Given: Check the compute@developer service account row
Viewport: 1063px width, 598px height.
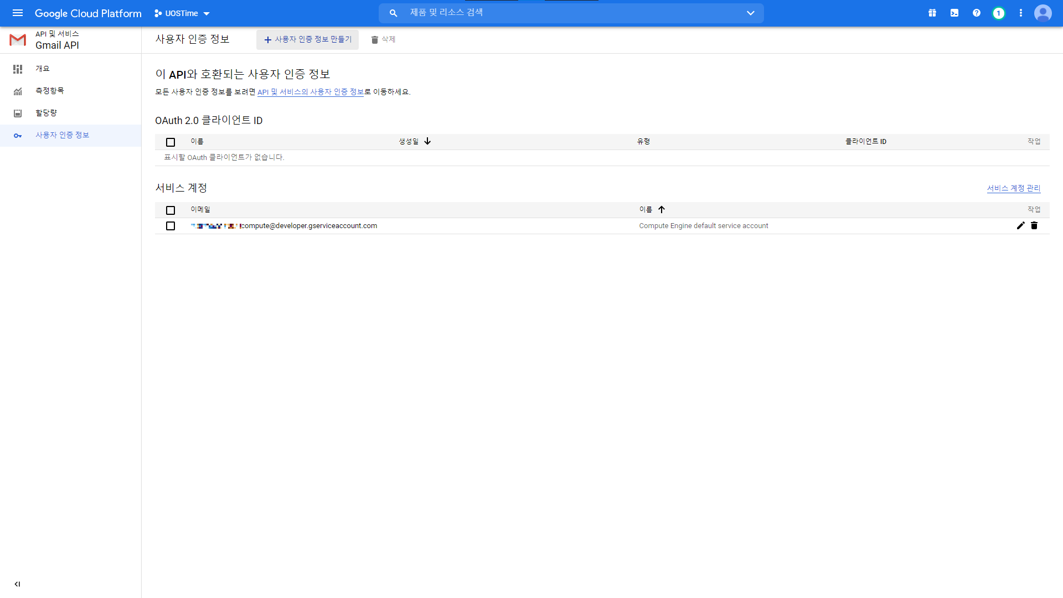Looking at the screenshot, I should click(171, 226).
